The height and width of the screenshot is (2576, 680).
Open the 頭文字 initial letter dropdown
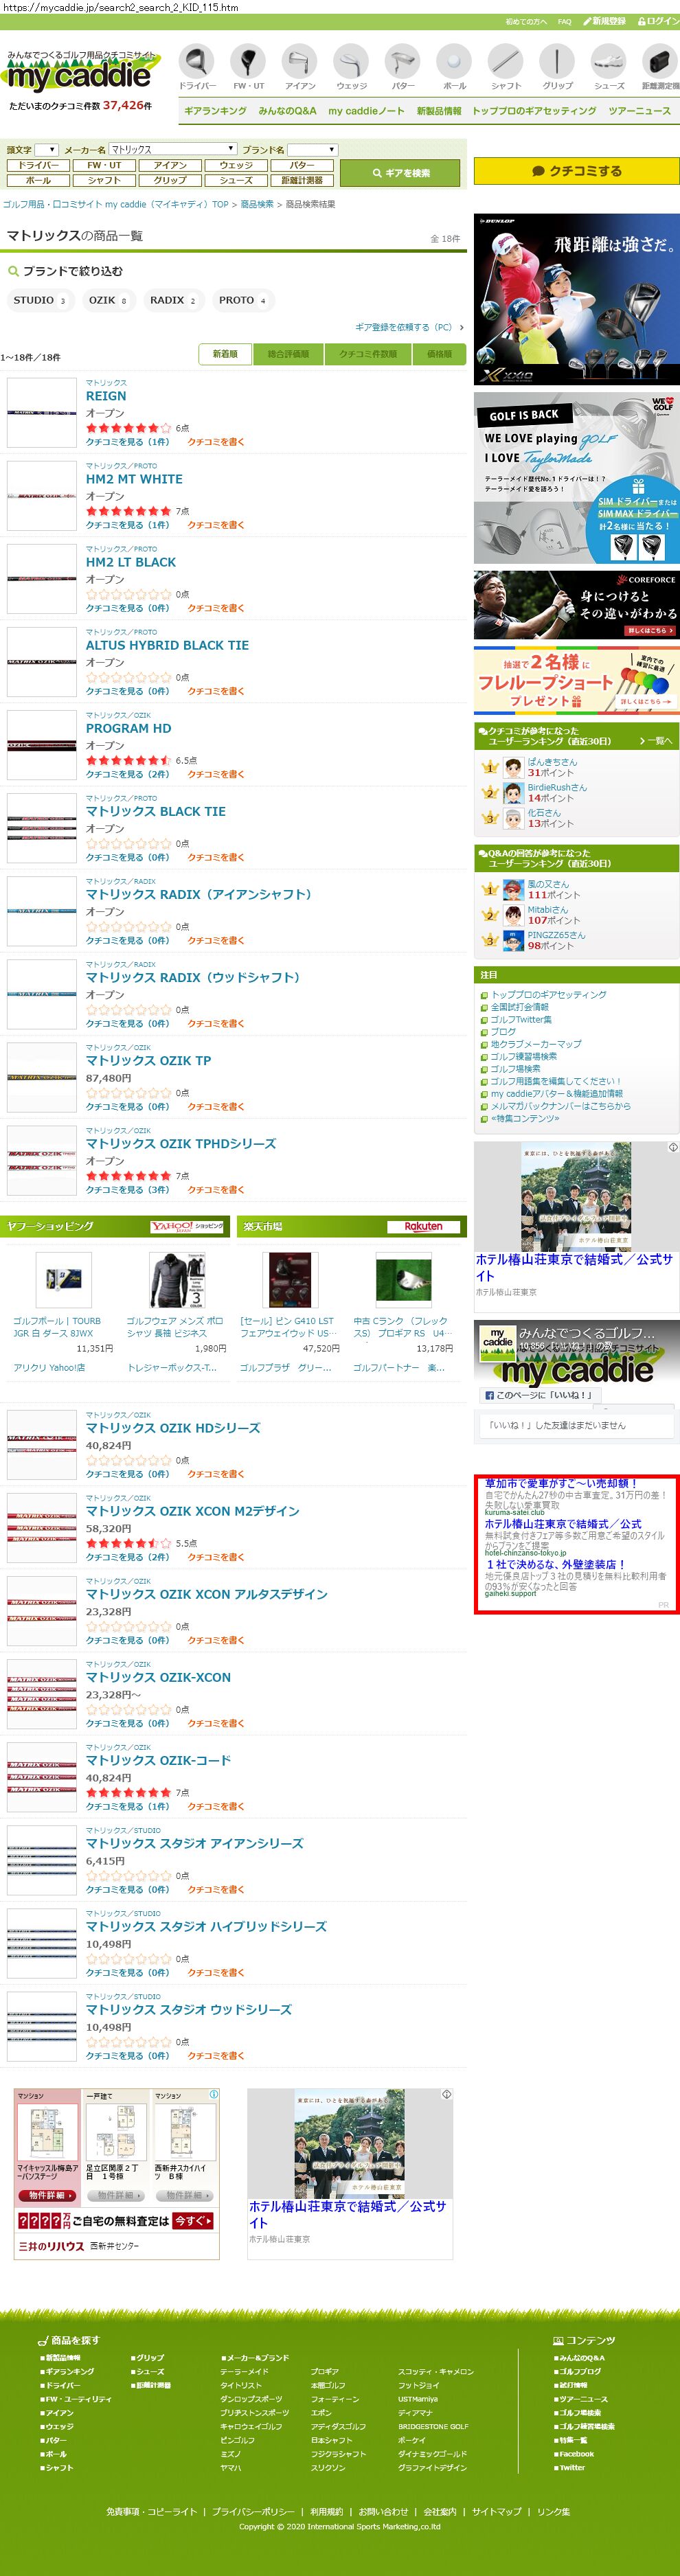click(x=46, y=150)
